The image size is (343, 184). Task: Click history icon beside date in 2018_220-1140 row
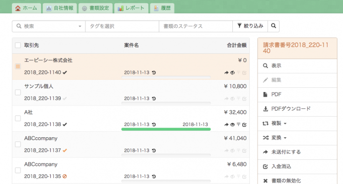point(154,73)
